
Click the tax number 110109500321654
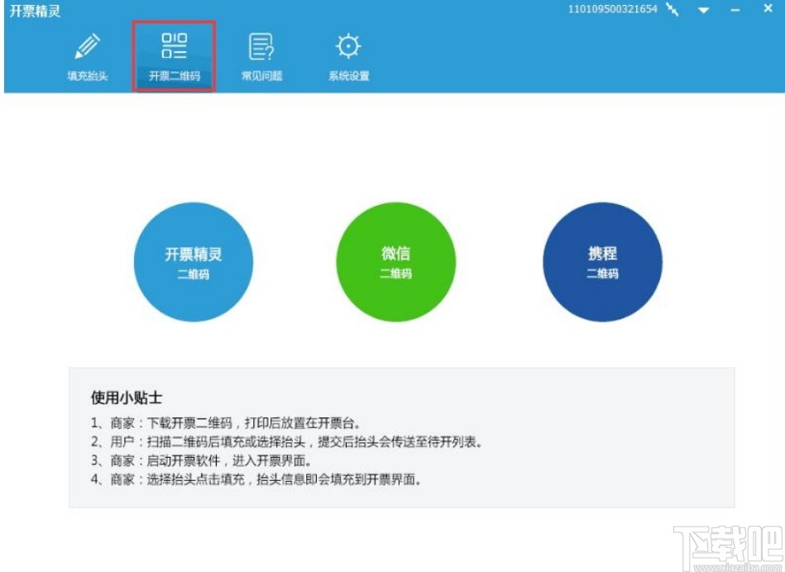click(612, 9)
